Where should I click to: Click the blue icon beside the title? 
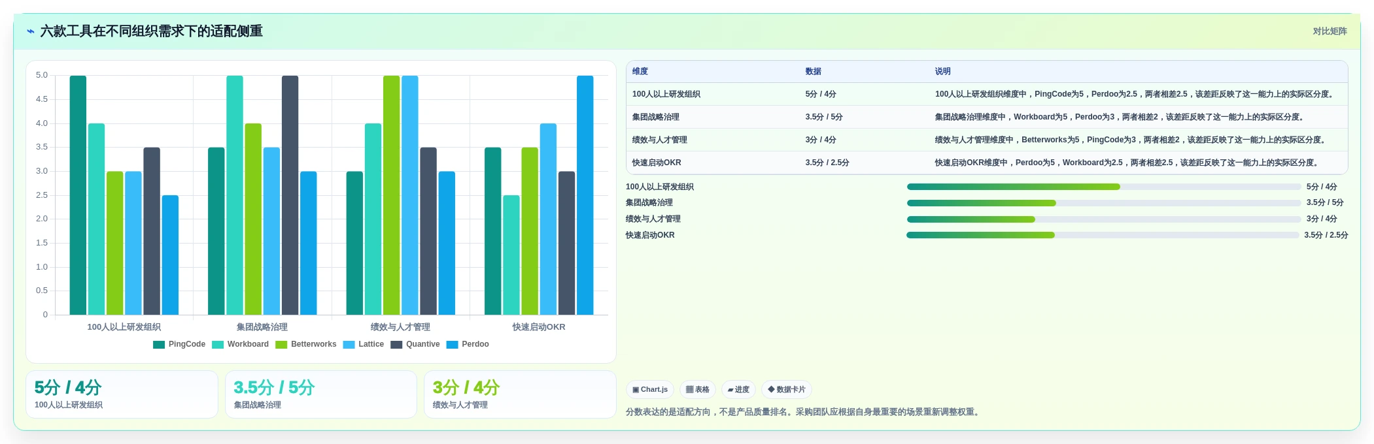click(x=30, y=31)
